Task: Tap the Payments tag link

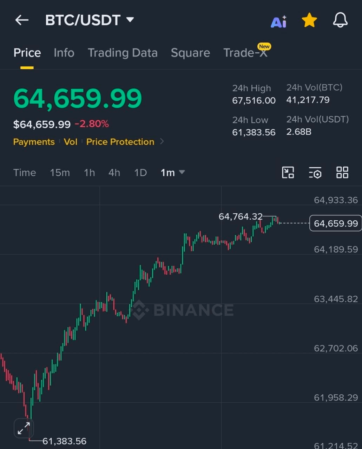Action: 34,142
